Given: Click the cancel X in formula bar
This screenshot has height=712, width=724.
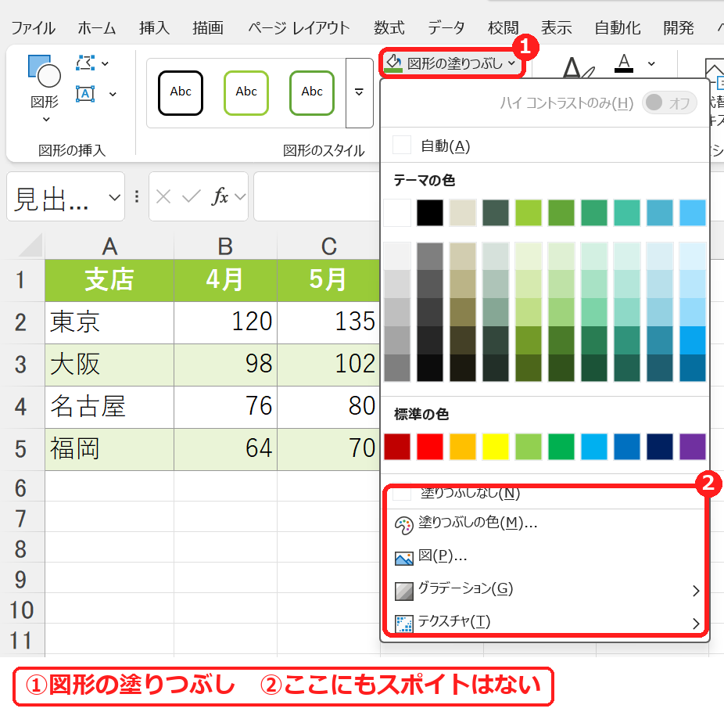Looking at the screenshot, I should point(163,197).
